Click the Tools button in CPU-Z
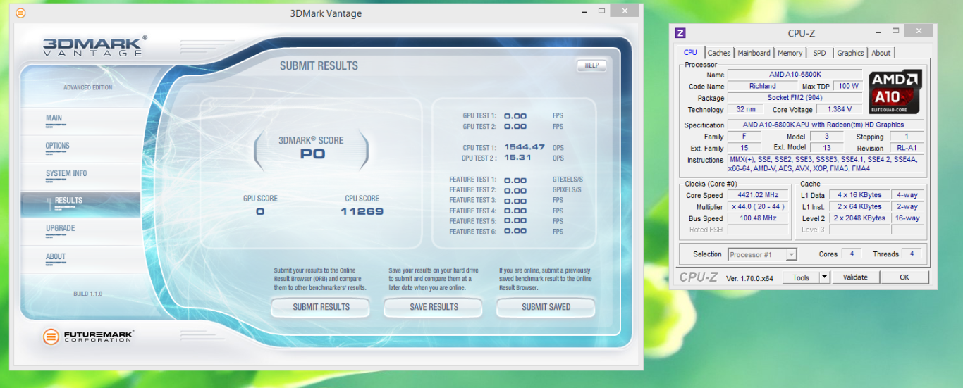The height and width of the screenshot is (388, 963). point(801,277)
